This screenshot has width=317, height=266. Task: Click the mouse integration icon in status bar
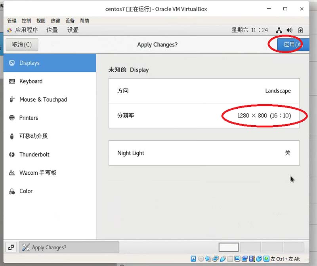pyautogui.click(x=259, y=259)
